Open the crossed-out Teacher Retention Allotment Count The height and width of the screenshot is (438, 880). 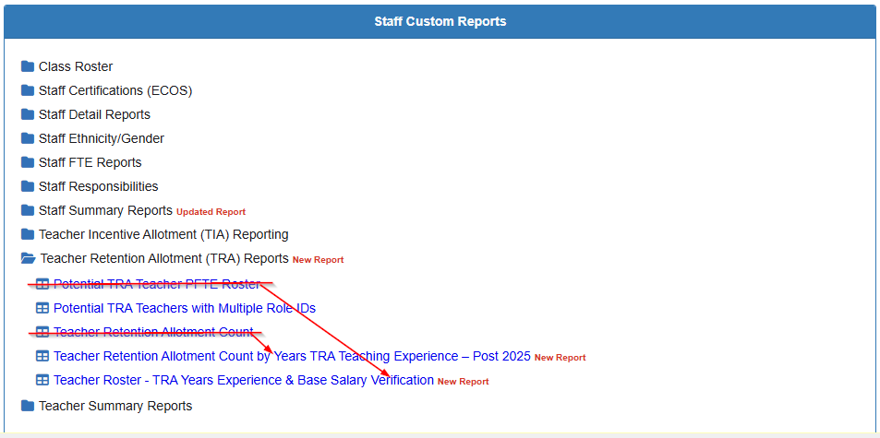pyautogui.click(x=153, y=332)
